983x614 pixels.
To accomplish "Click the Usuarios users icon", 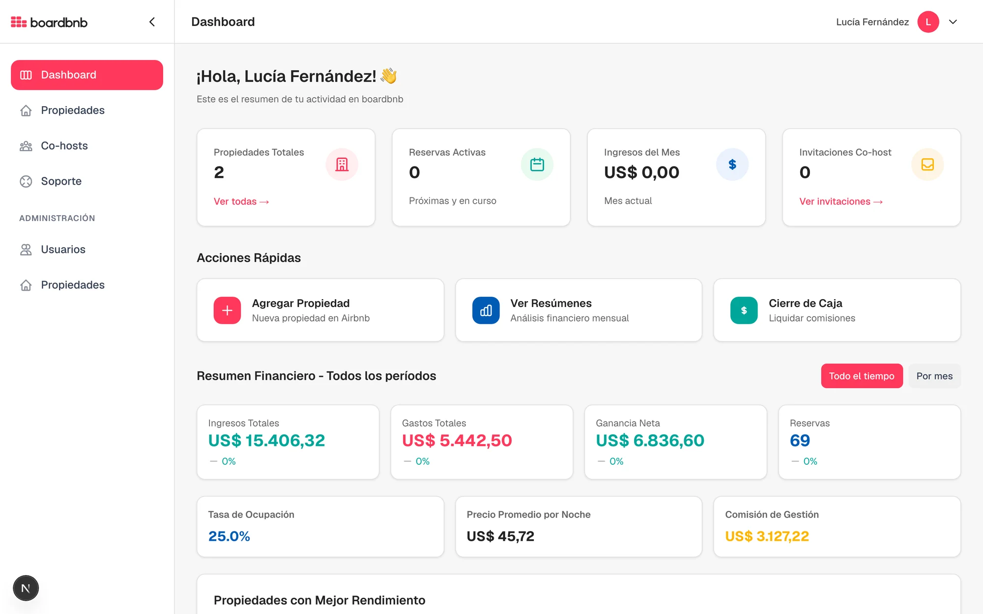I will tap(26, 250).
